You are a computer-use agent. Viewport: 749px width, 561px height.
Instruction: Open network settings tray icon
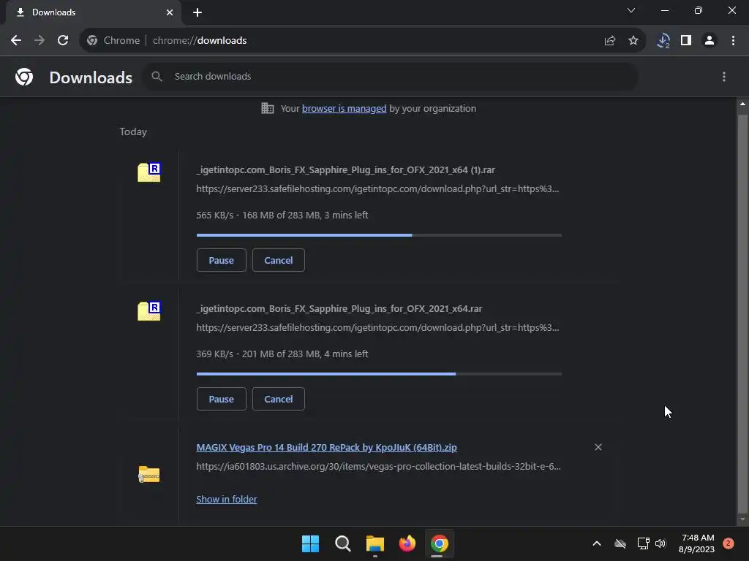(x=643, y=543)
